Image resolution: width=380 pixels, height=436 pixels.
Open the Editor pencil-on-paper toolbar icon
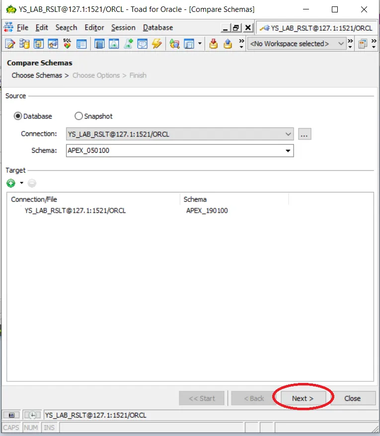point(10,44)
